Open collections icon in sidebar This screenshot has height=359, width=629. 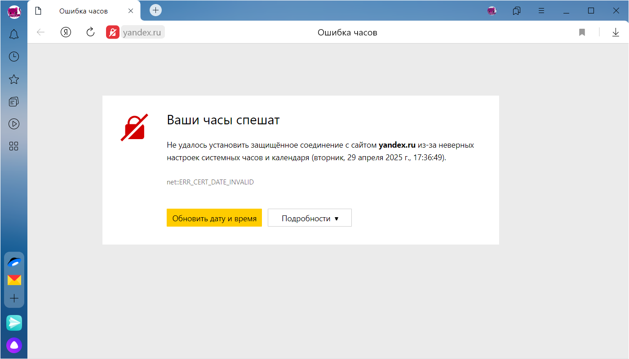tap(14, 102)
